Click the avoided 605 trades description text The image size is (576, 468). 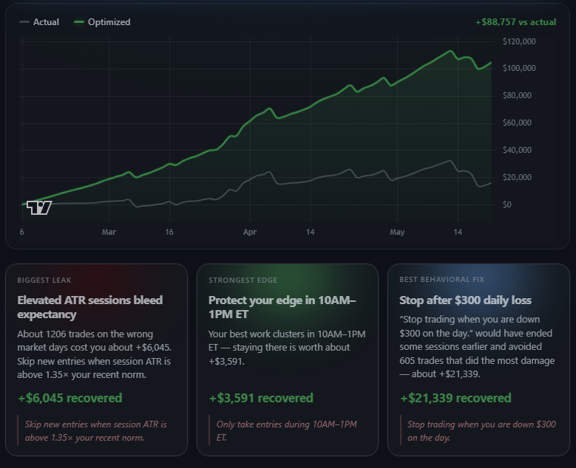pyautogui.click(x=477, y=347)
